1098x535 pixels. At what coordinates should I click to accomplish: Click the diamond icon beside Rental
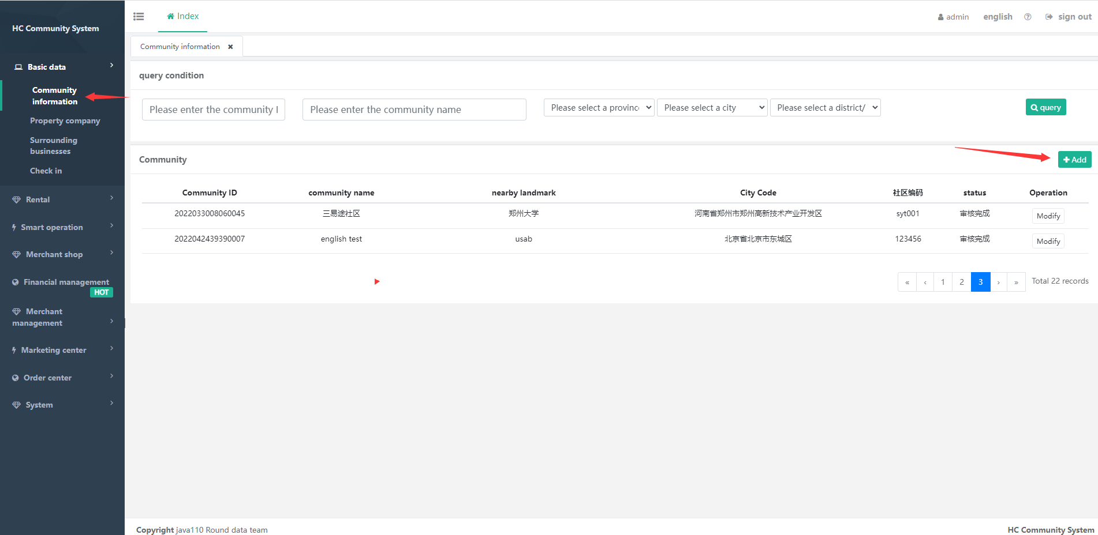pos(16,200)
